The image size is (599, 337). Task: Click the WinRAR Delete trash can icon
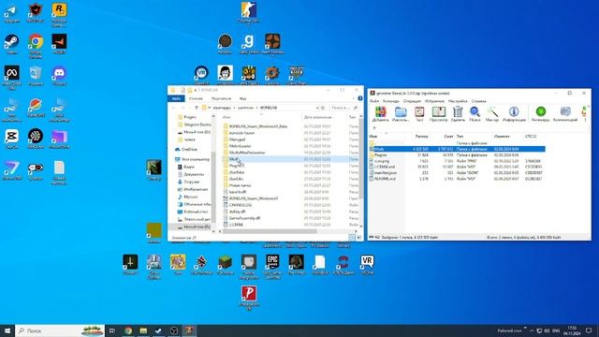(x=458, y=114)
